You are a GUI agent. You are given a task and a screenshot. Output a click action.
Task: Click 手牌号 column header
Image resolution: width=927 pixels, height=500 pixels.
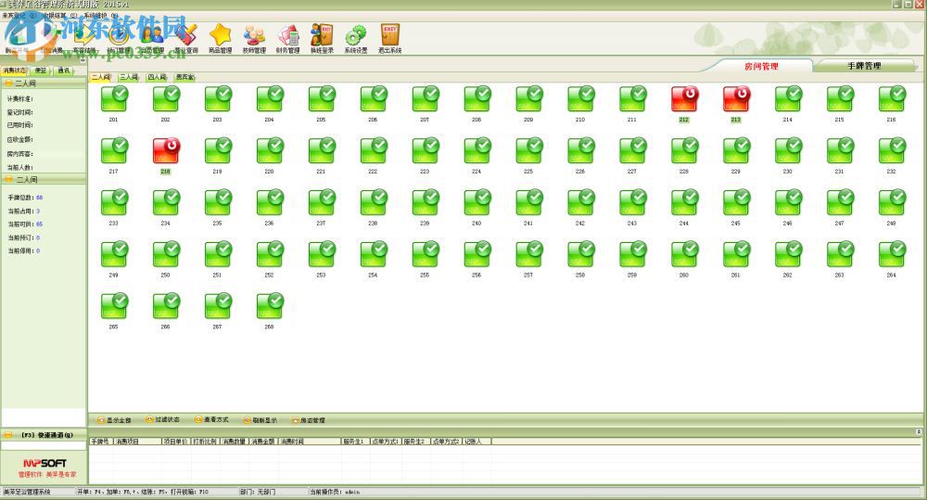[100, 442]
